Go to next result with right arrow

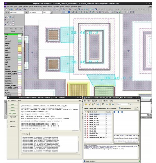pos(113,104)
